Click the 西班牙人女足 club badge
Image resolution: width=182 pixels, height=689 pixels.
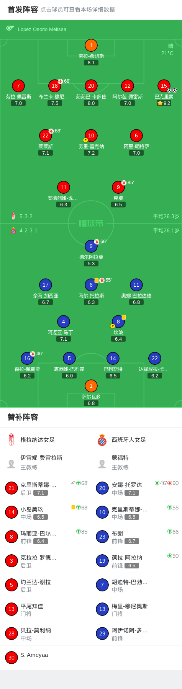pos(102,440)
